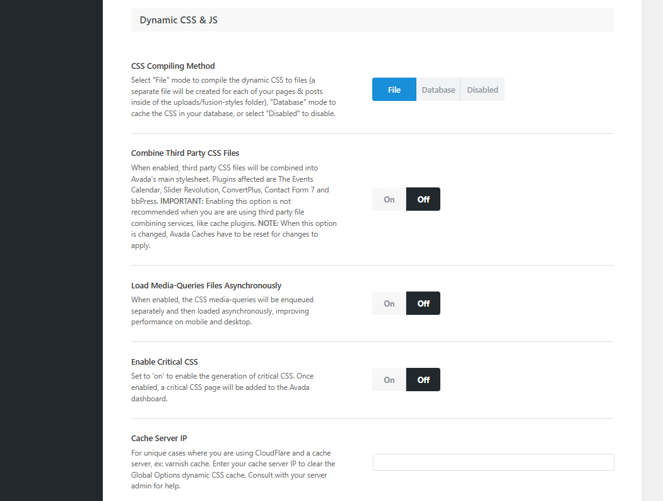Click the CSS Compiling Method heading

tap(173, 66)
